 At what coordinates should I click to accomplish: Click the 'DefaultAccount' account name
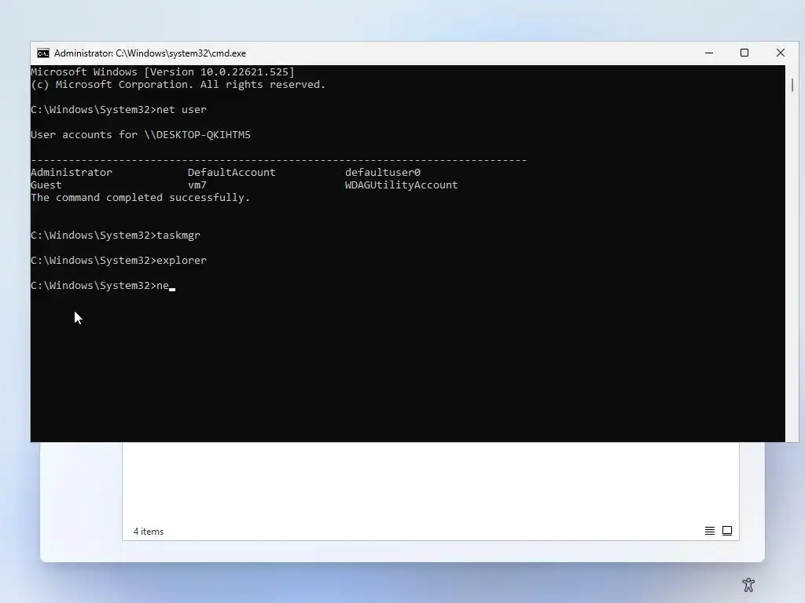232,172
